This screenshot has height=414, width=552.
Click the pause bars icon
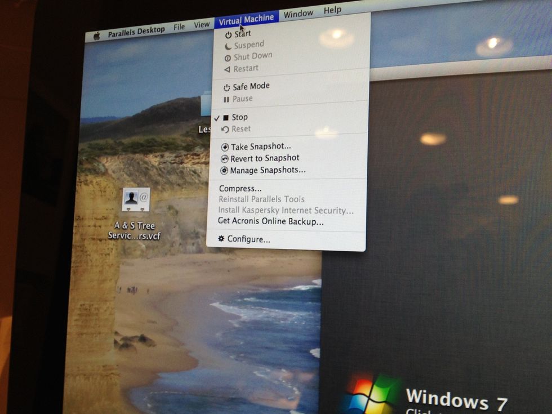(226, 100)
